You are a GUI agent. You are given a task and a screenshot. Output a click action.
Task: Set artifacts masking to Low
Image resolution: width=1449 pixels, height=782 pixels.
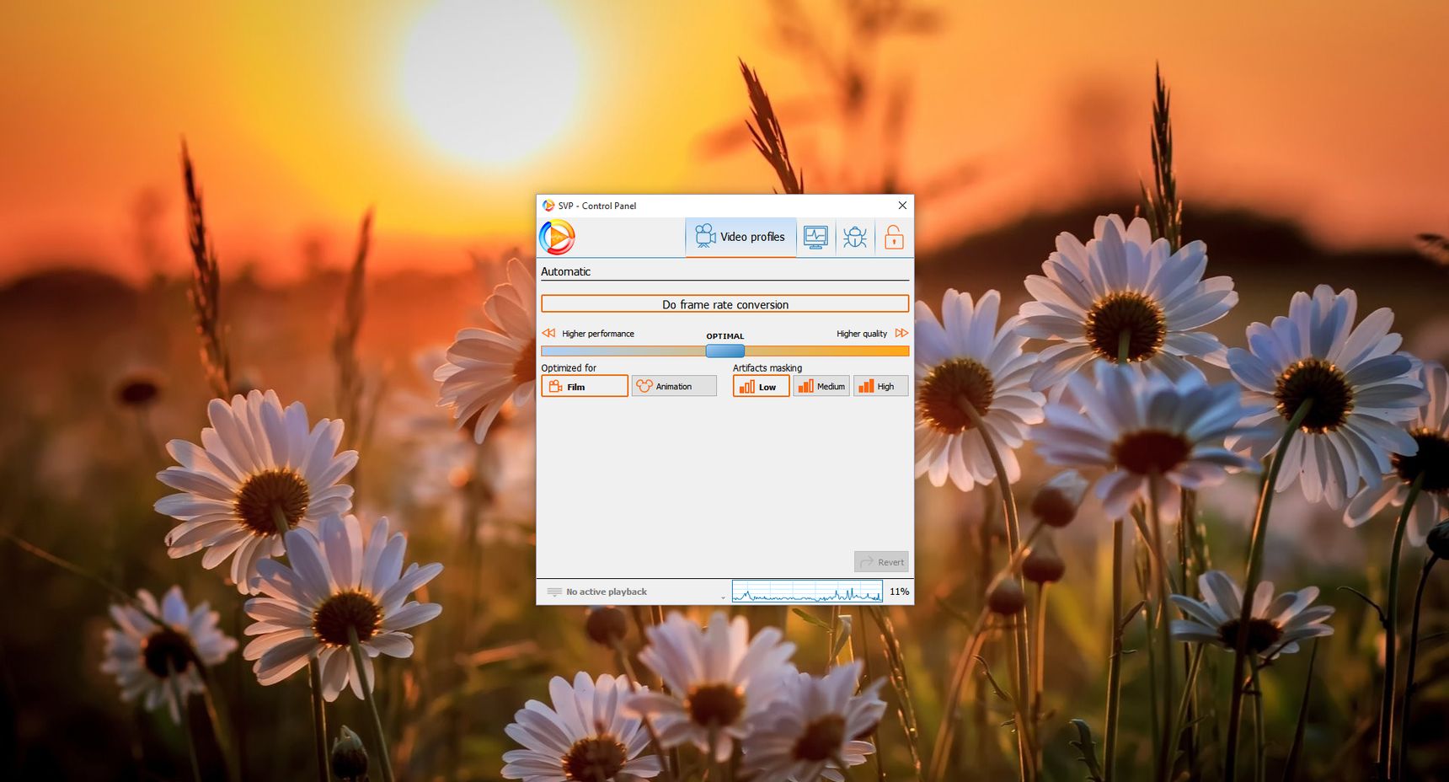(762, 386)
